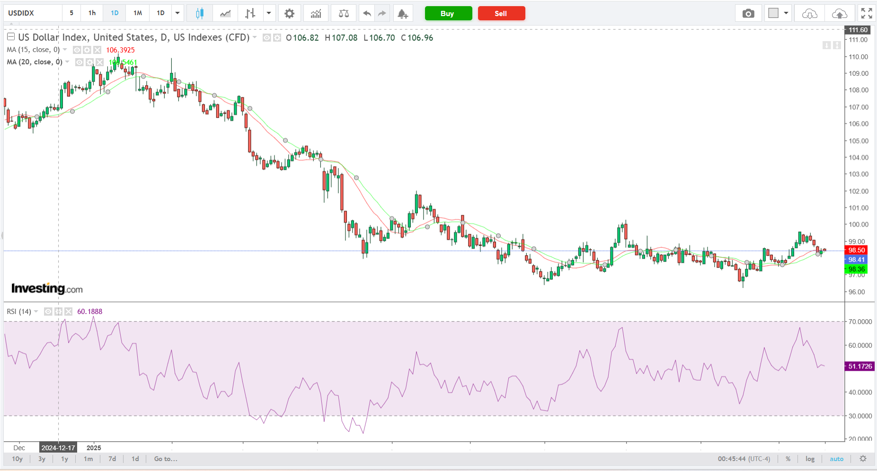Open the indicators menu icon
The height and width of the screenshot is (471, 877).
(316, 13)
